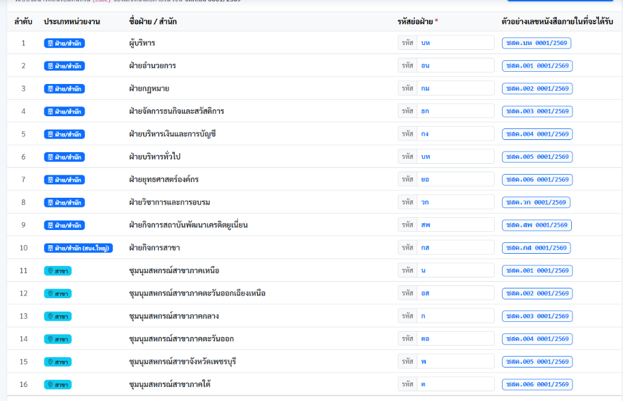Select building icon in ฝ่ายยุทธศาสตร์องค์กร row badge

pyautogui.click(x=50, y=180)
